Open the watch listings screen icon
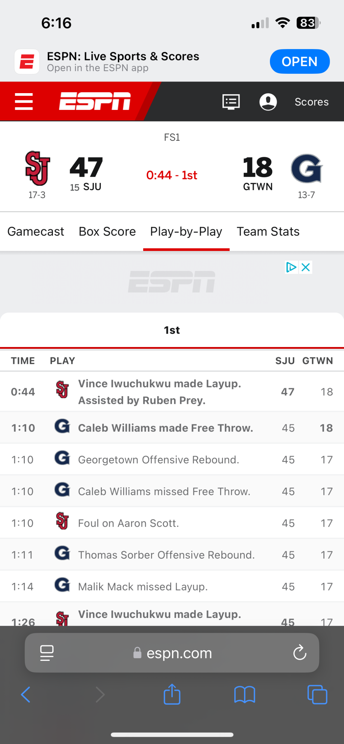 point(231,102)
